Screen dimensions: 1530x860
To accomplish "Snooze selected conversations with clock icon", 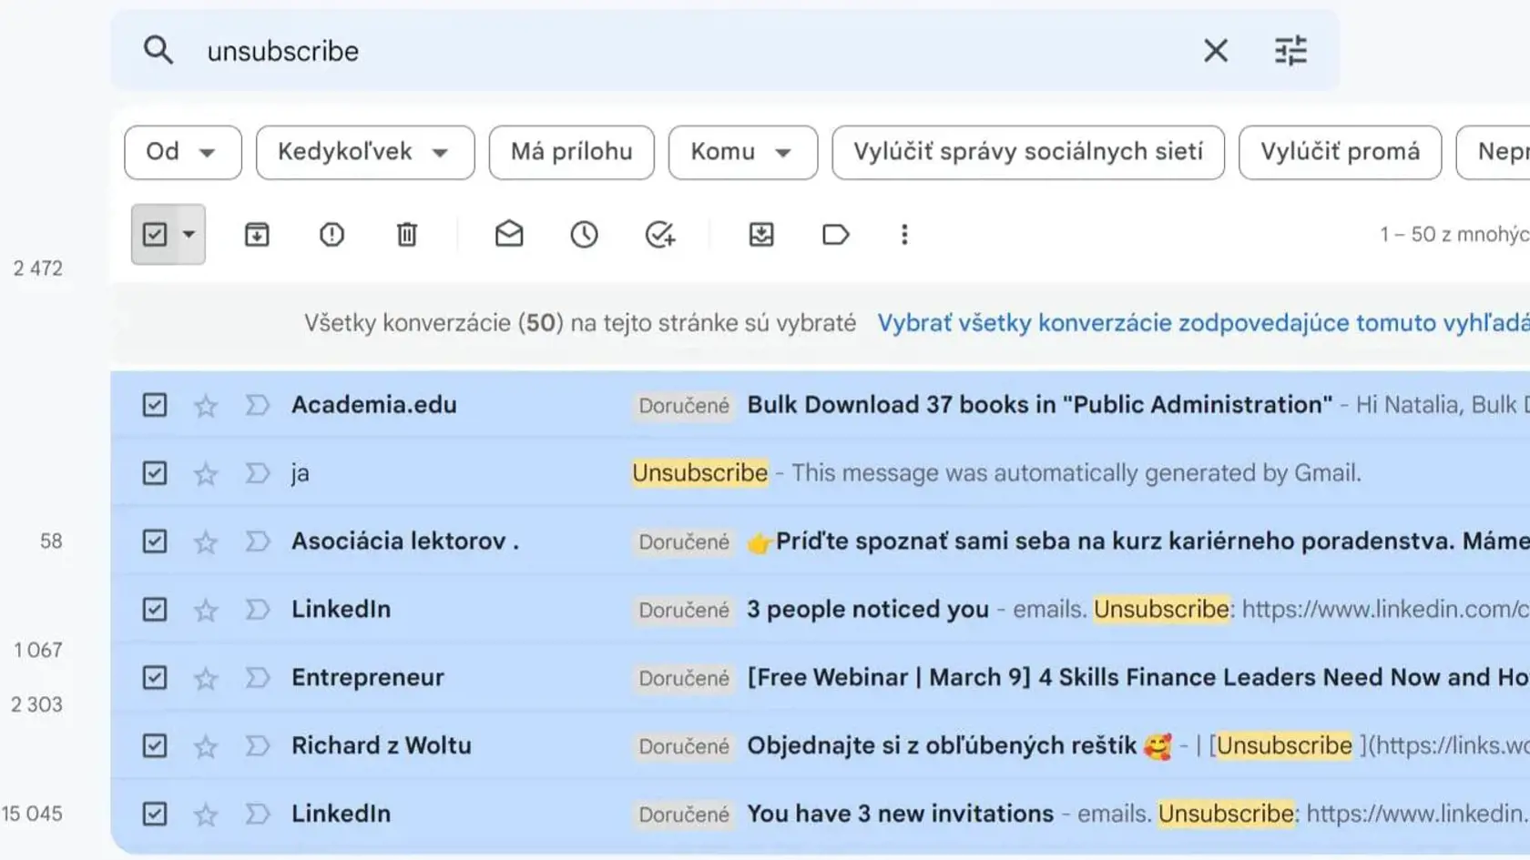I will 584,235.
